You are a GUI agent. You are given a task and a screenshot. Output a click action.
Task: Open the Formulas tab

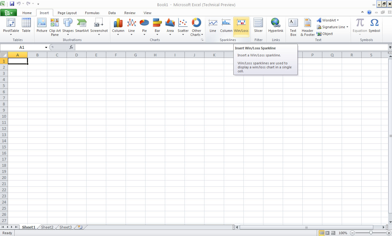pos(92,13)
